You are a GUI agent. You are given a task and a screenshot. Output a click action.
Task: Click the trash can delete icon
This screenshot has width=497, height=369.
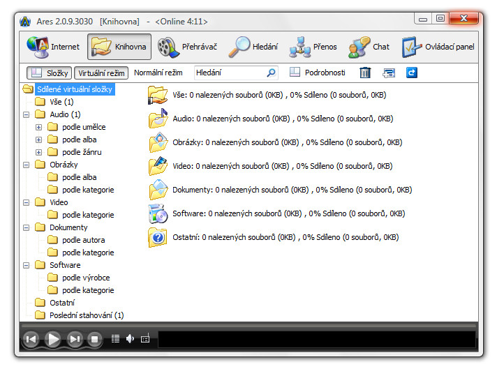point(365,73)
